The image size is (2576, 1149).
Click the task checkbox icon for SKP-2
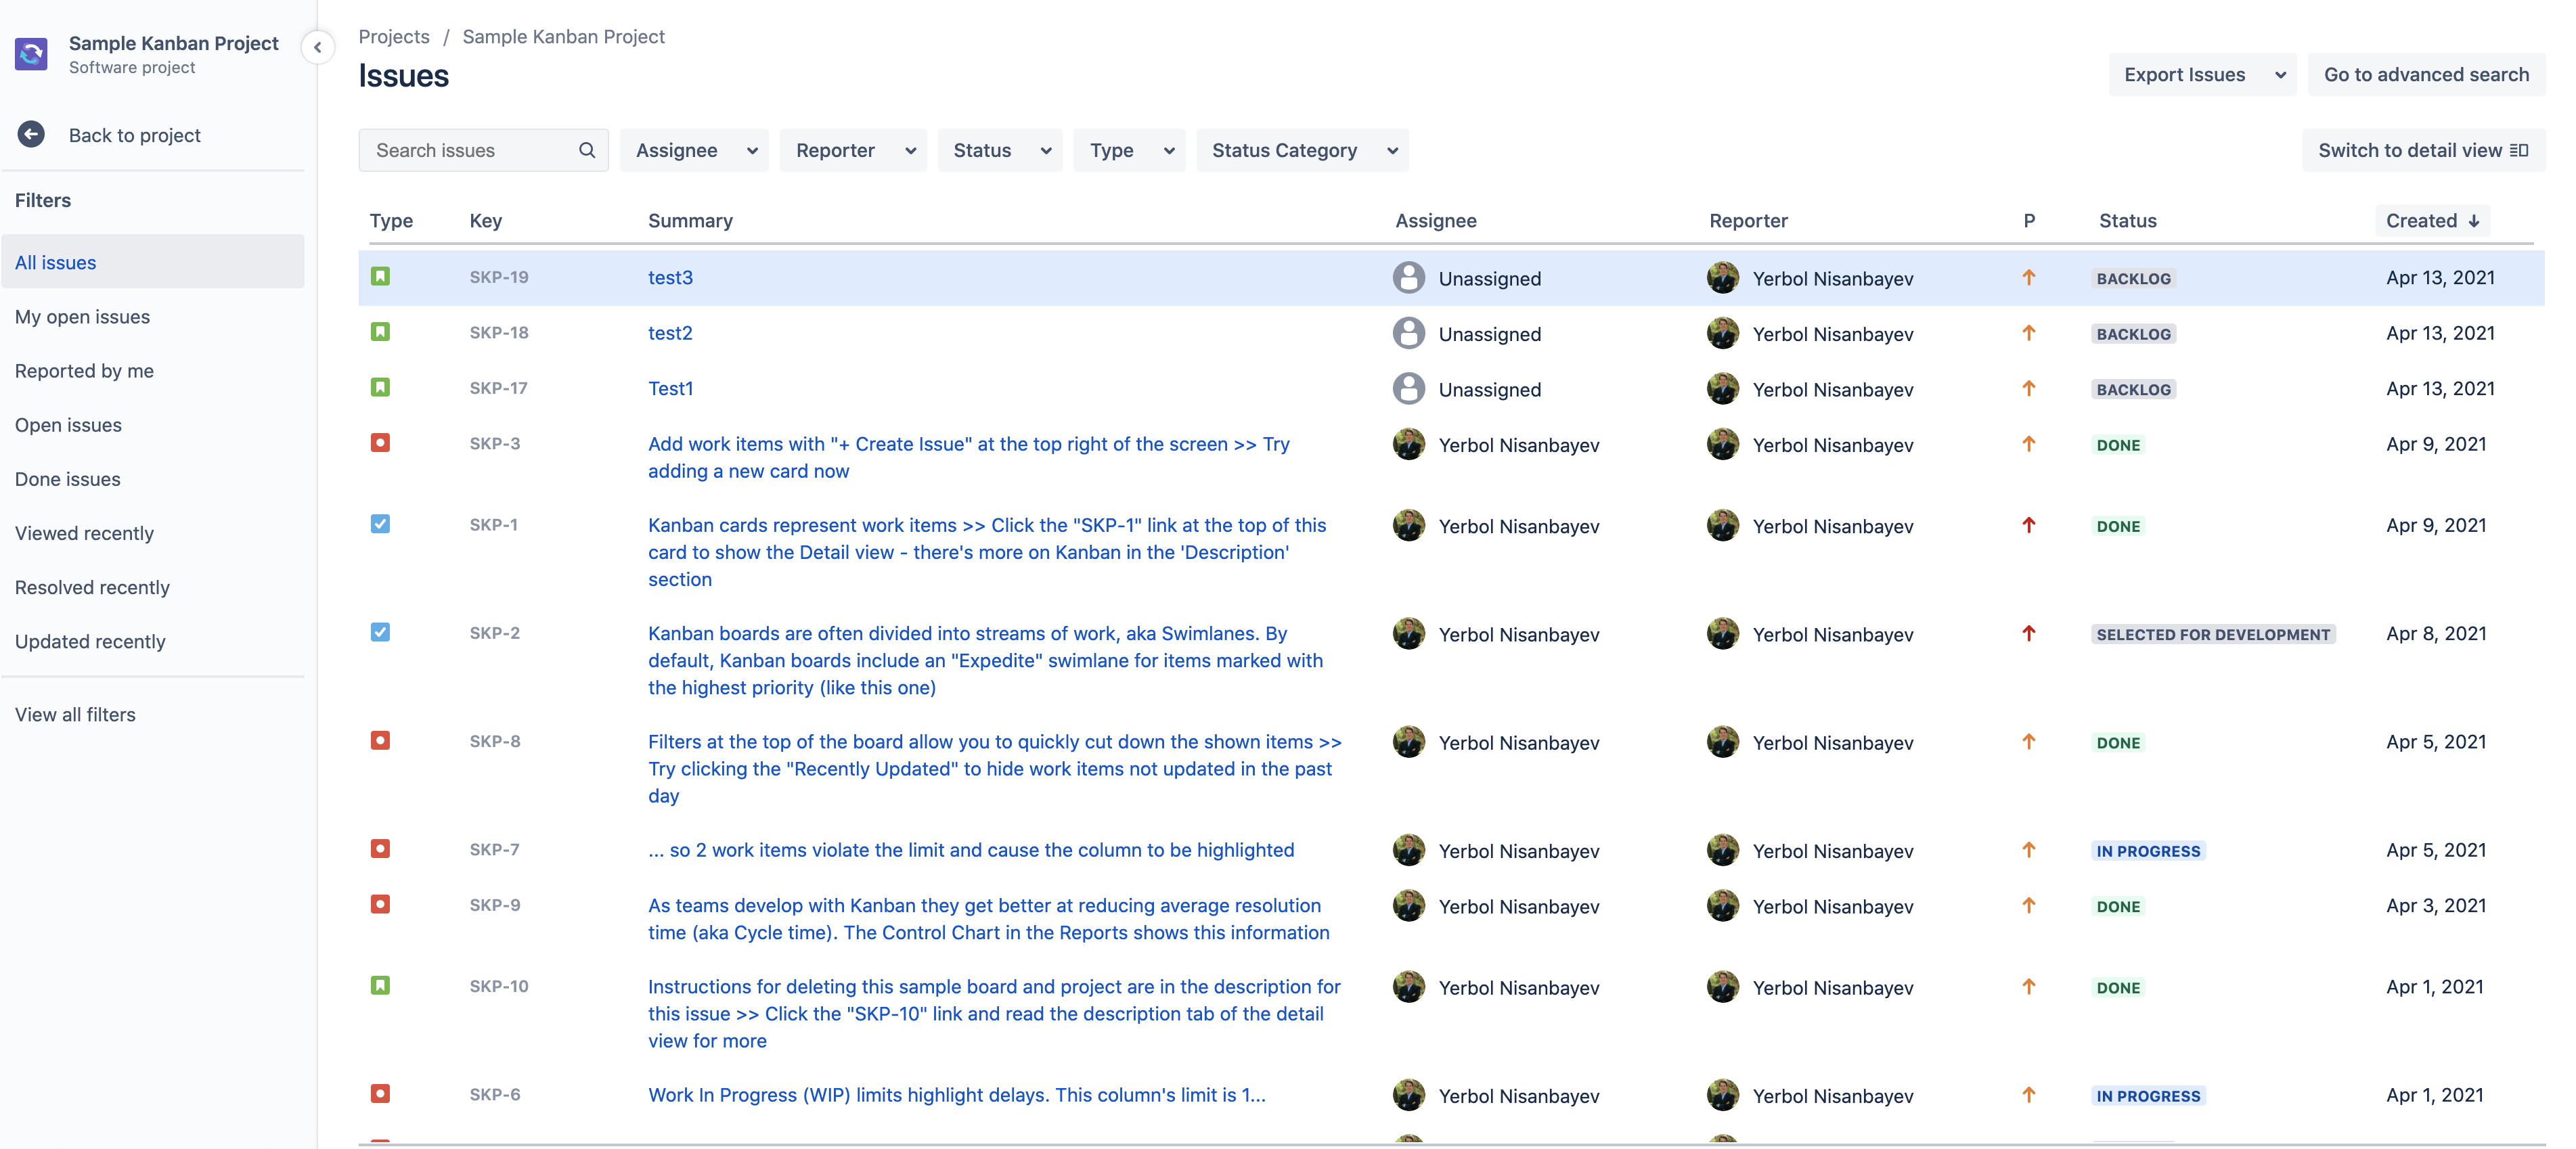[x=381, y=632]
